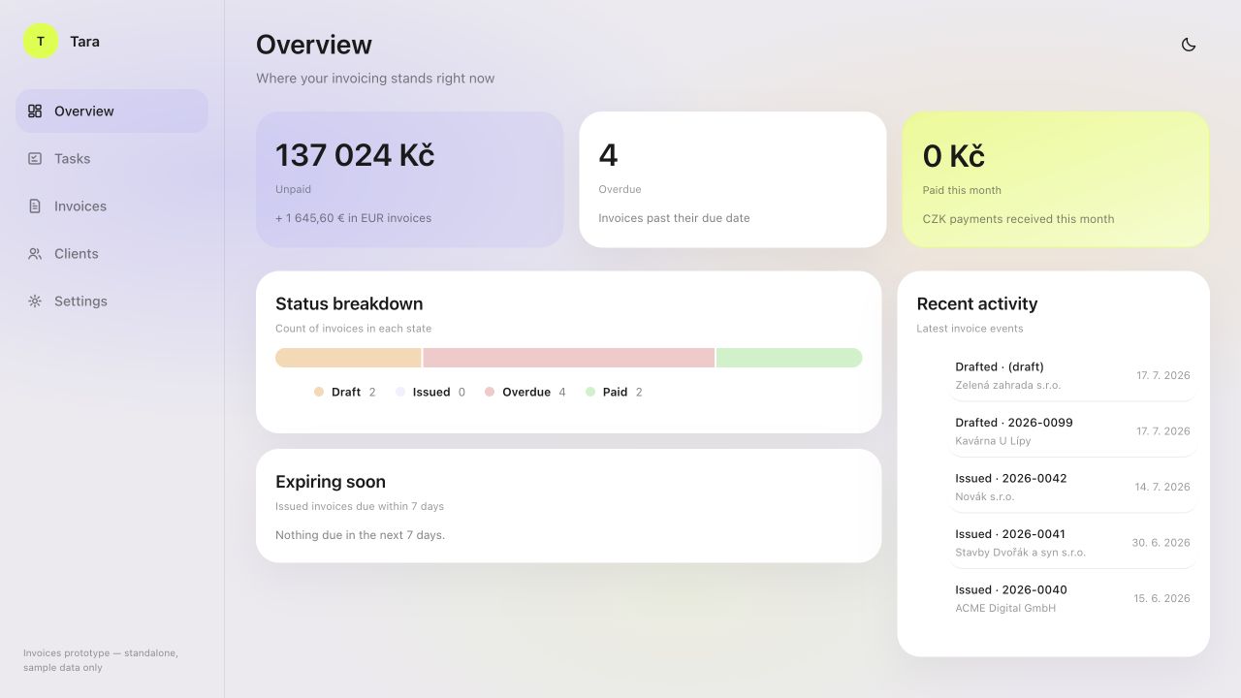Click the date 15. 6. 2026
The width and height of the screenshot is (1241, 698).
pyautogui.click(x=1162, y=598)
